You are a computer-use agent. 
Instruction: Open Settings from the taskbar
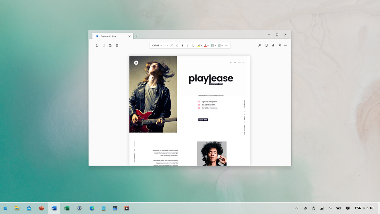click(79, 208)
